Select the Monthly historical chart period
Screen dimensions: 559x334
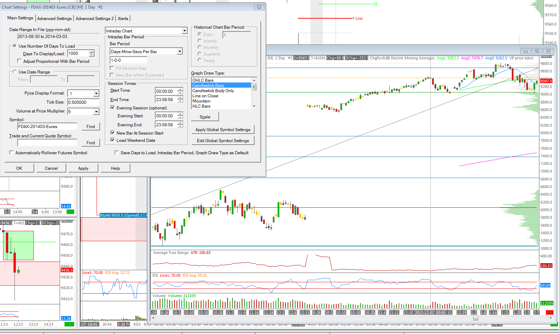coord(199,47)
